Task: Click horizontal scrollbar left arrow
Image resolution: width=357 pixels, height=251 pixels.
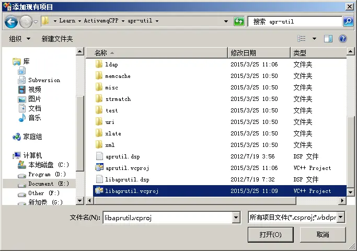Action: 89,201
